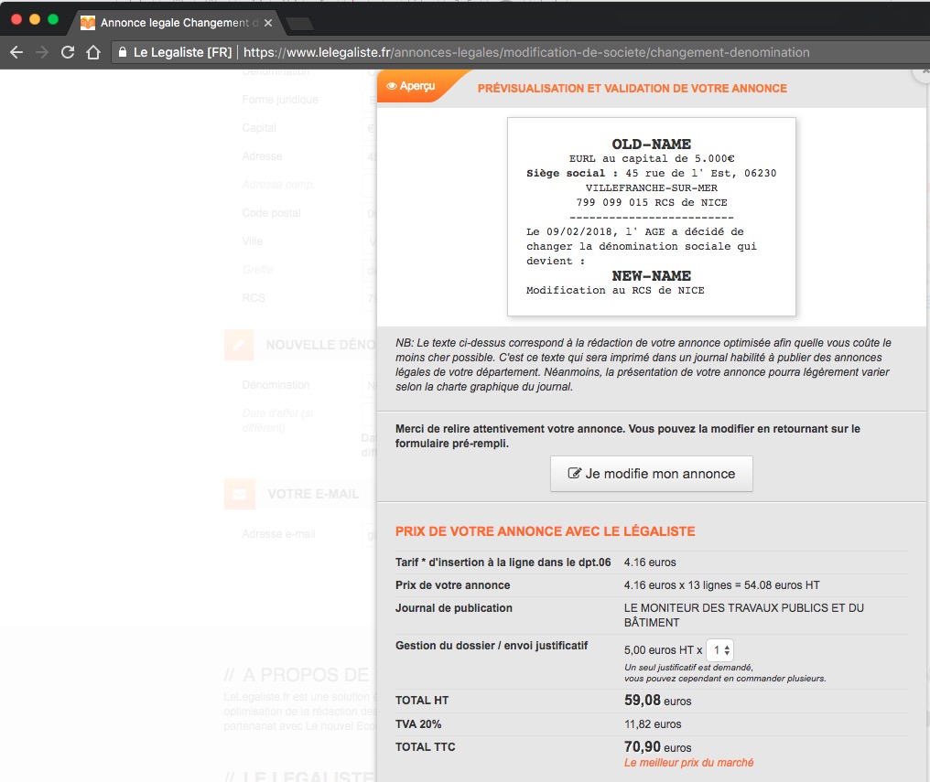The width and height of the screenshot is (930, 782).
Task: Click the 'NEW-NAME' title in the preview
Action: click(x=651, y=275)
